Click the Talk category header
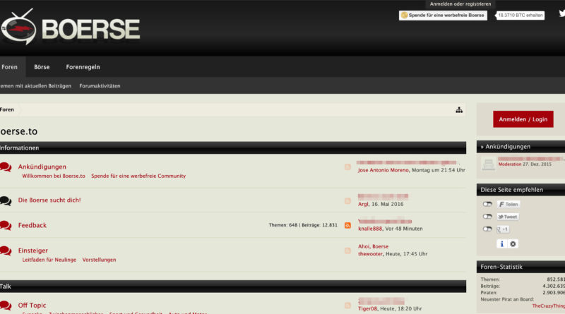 point(233,286)
